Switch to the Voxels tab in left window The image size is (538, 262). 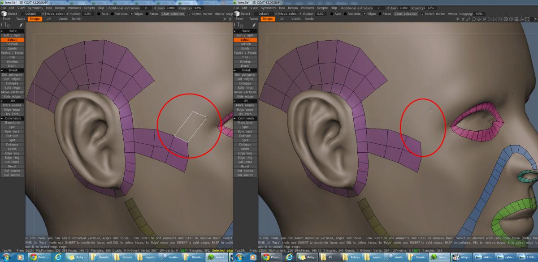pos(63,19)
